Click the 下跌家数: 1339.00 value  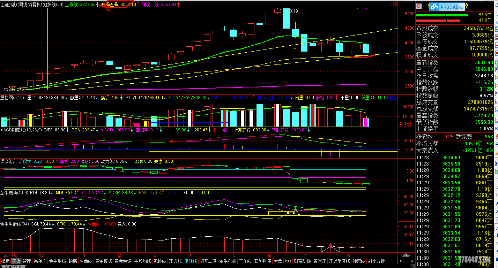[289, 130]
